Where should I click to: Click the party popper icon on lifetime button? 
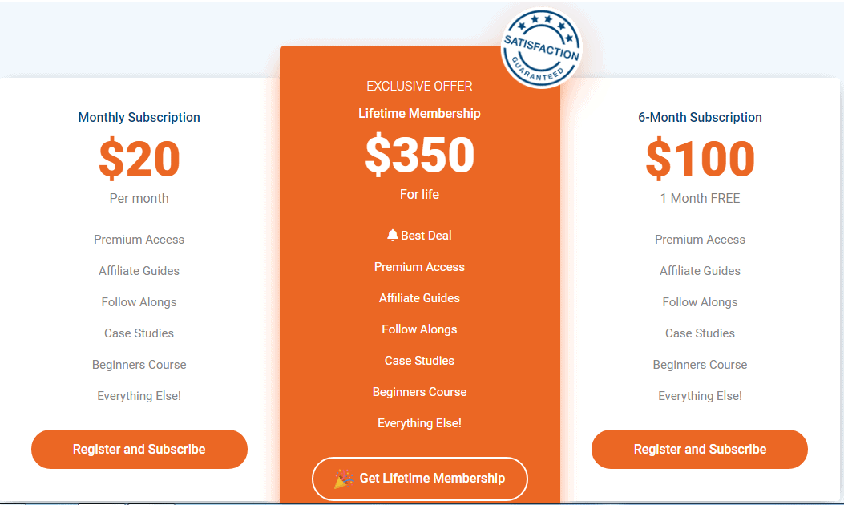343,479
